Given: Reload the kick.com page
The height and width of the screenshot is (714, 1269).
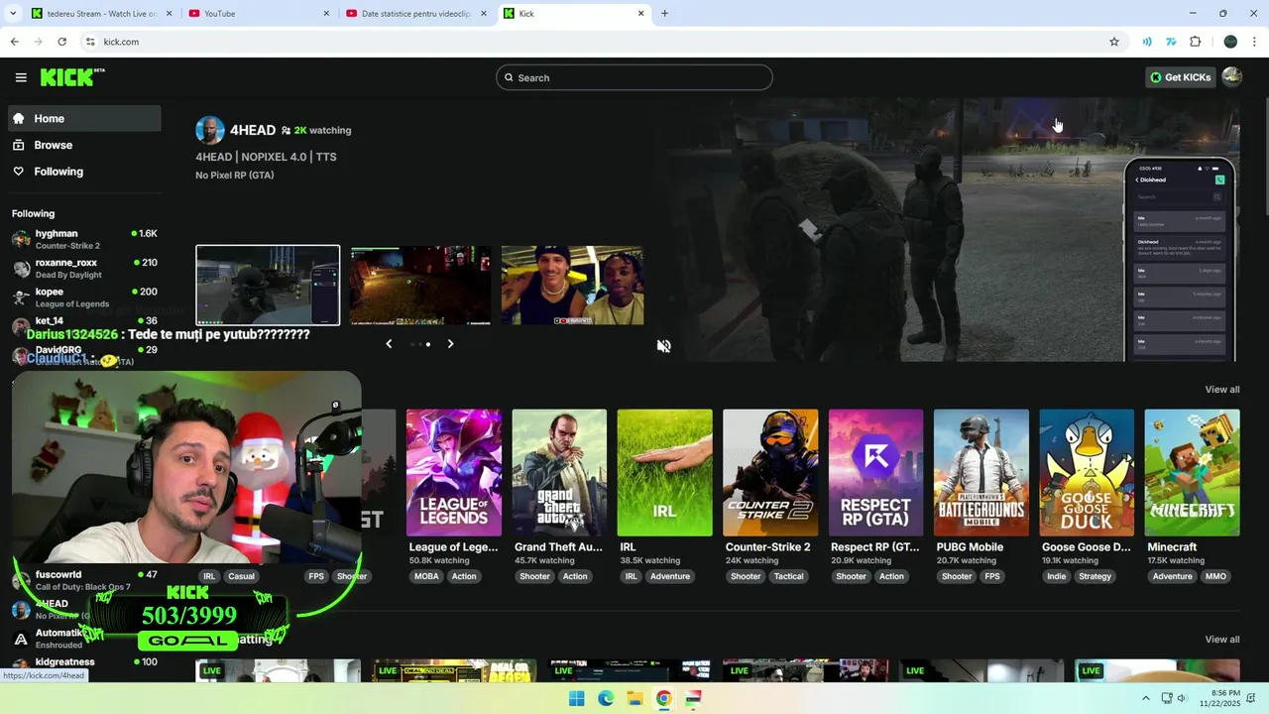Looking at the screenshot, I should pos(61,42).
